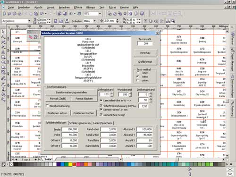The image size is (236, 177).
Task: Click the 'Format löschen' button
Action: [x=84, y=99]
